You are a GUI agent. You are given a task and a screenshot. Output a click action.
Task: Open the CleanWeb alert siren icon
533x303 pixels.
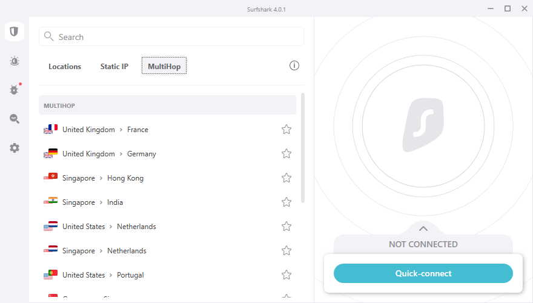pyautogui.click(x=15, y=61)
